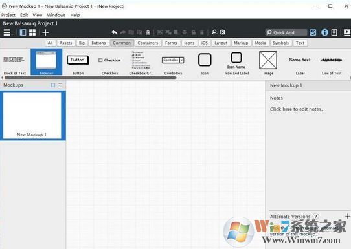Select the New Mockup 1 thumbnail
Screen dimensions: 351x249
(x=32, y=116)
